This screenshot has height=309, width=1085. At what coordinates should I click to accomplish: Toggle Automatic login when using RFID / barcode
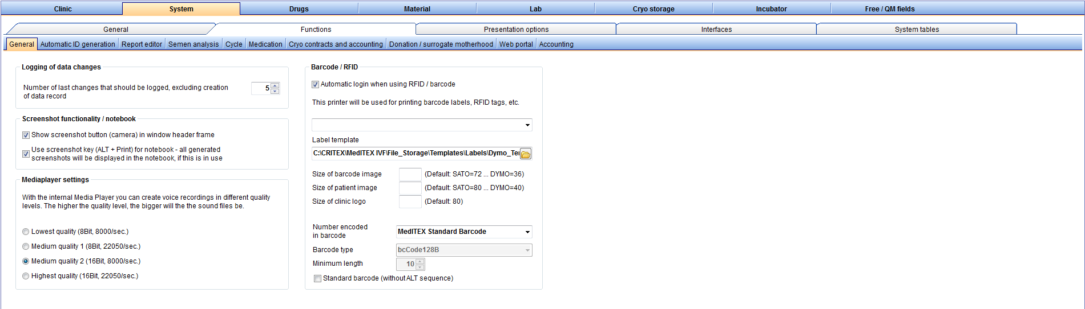[x=315, y=84]
